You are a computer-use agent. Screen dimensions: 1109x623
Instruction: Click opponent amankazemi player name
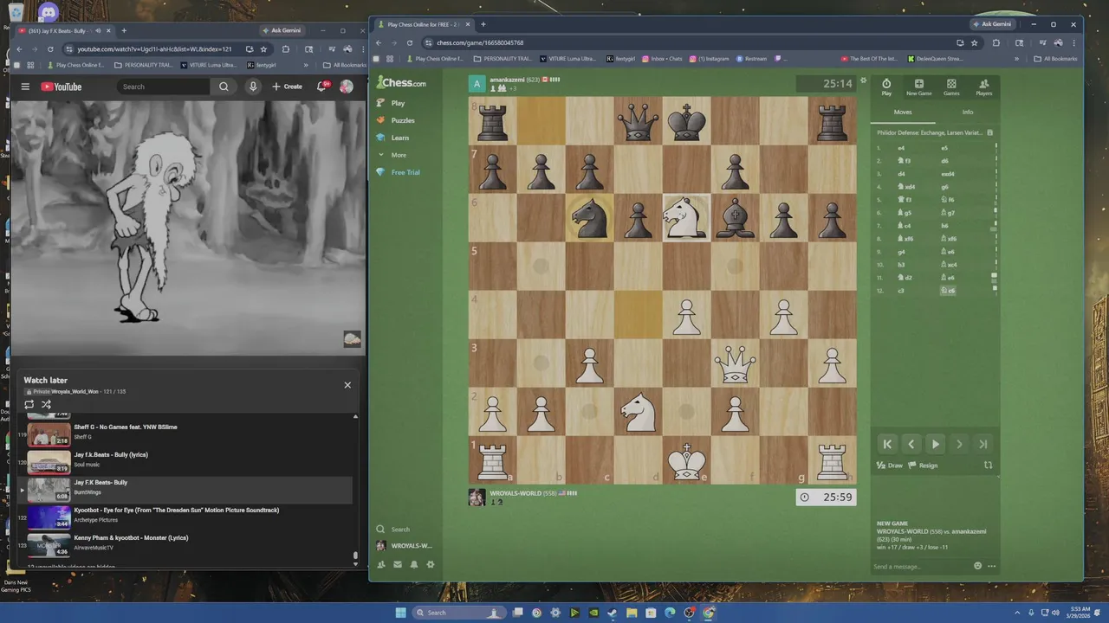tap(509, 80)
